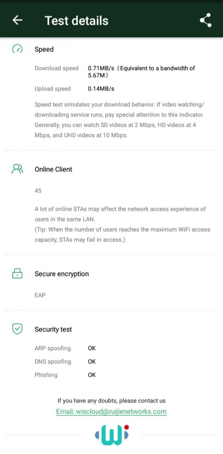223x454 pixels.
Task: Tap the online client count 45
Action: click(38, 191)
